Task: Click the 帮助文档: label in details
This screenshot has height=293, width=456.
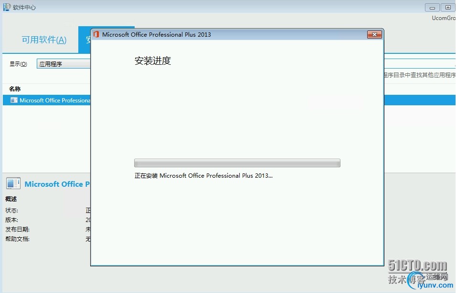Action: point(18,239)
